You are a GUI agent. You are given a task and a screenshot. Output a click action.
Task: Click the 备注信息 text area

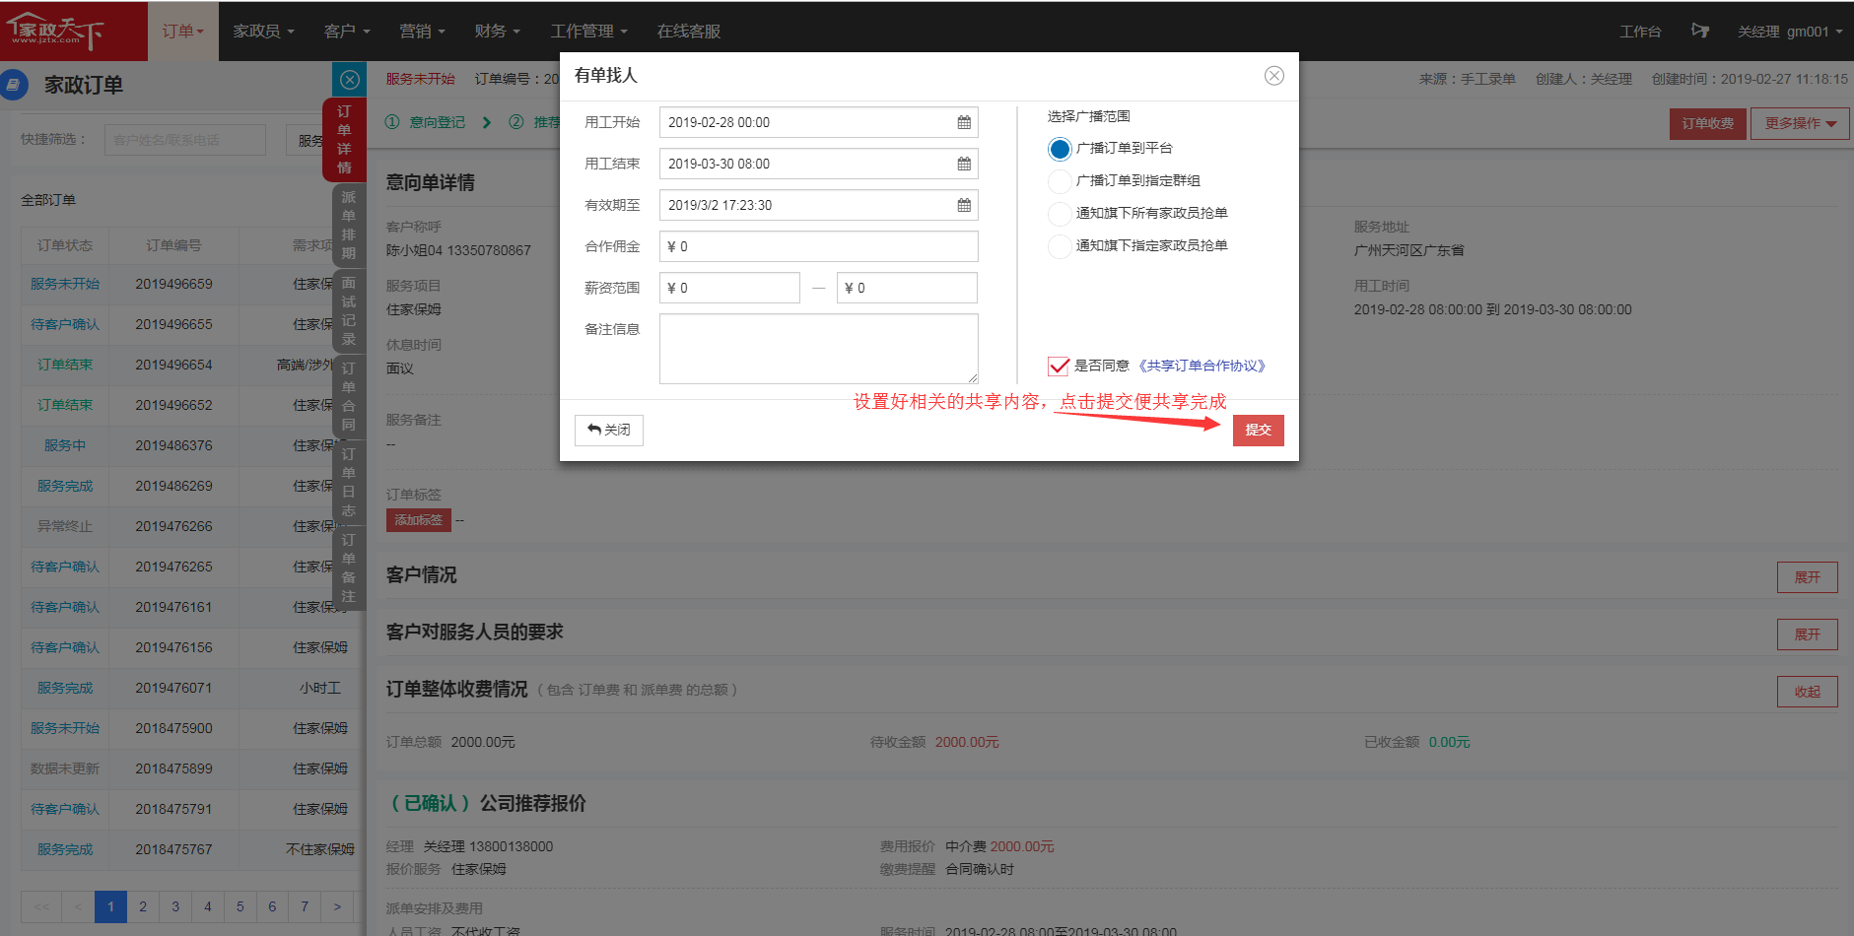(818, 349)
